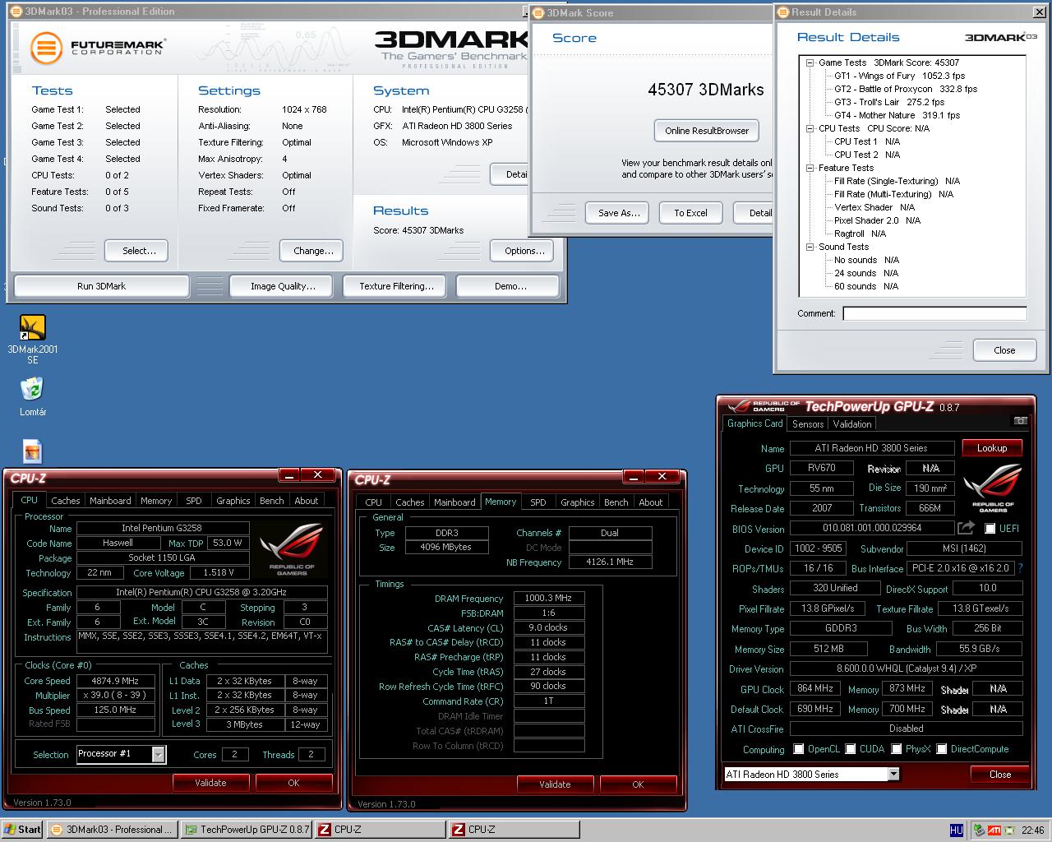Share BIOS version via export icon in GPU-Z
1052x842 pixels.
tap(967, 528)
